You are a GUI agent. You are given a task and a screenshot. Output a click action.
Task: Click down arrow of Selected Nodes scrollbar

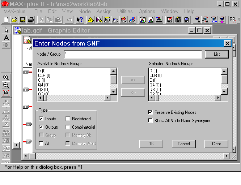(224, 92)
